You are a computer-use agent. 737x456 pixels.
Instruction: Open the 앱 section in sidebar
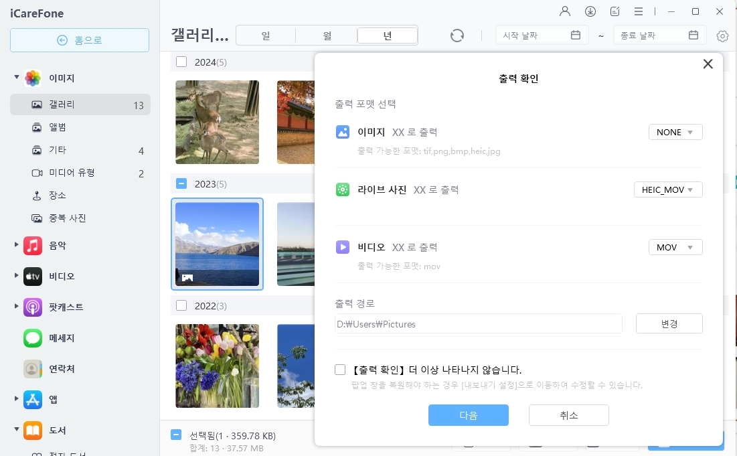[x=32, y=400]
